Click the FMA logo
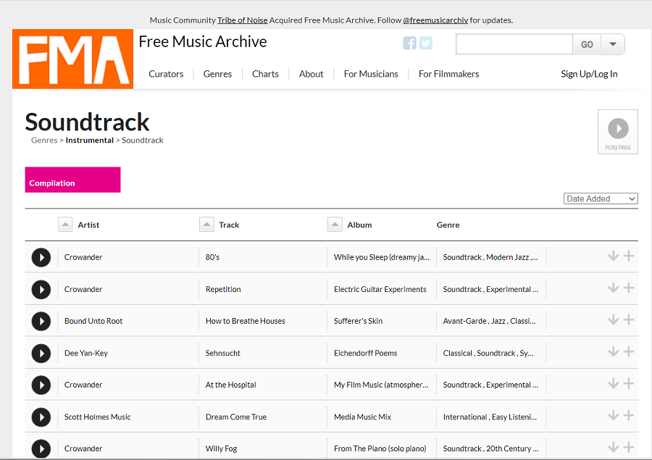The height and width of the screenshot is (460, 652). [73, 59]
